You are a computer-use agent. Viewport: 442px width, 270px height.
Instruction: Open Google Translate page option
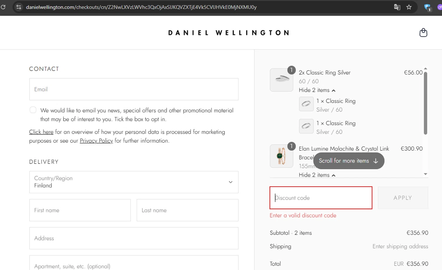(397, 7)
